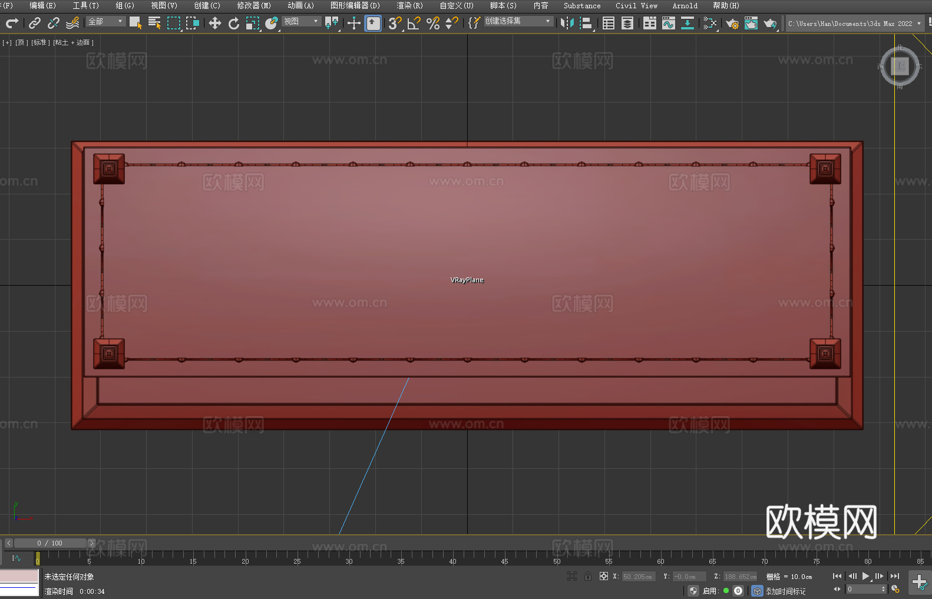This screenshot has width=932, height=599.
Task: Activate the Select and Scale tool
Action: pyautogui.click(x=253, y=23)
